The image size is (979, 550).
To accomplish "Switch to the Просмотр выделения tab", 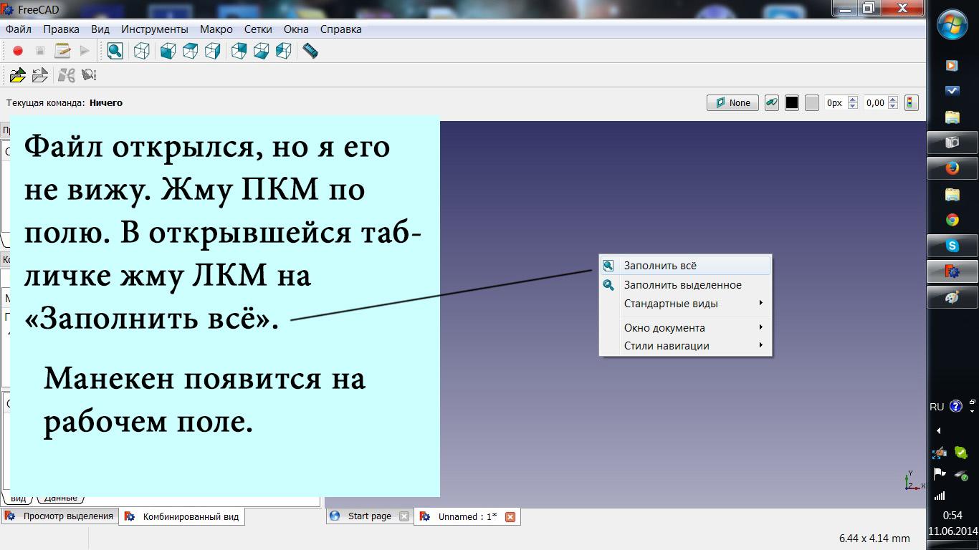I will coord(59,516).
